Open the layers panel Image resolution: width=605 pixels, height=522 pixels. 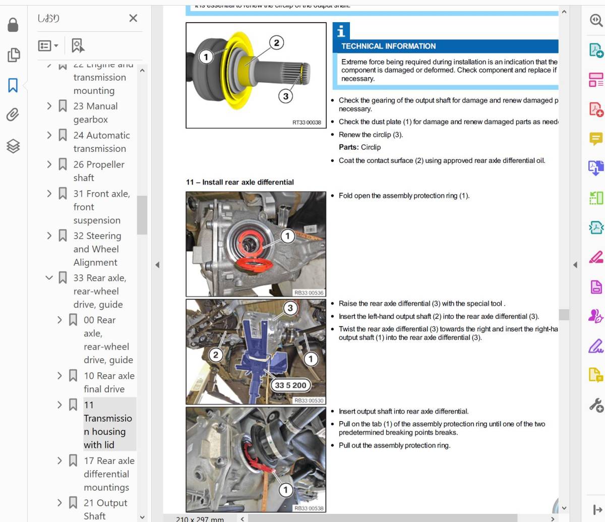tap(13, 146)
